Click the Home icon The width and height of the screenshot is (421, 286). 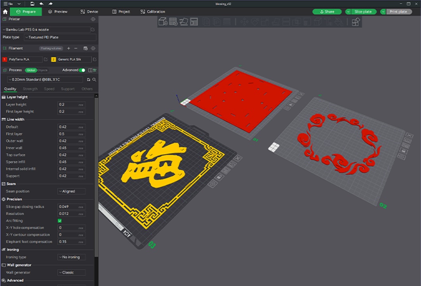click(5, 12)
